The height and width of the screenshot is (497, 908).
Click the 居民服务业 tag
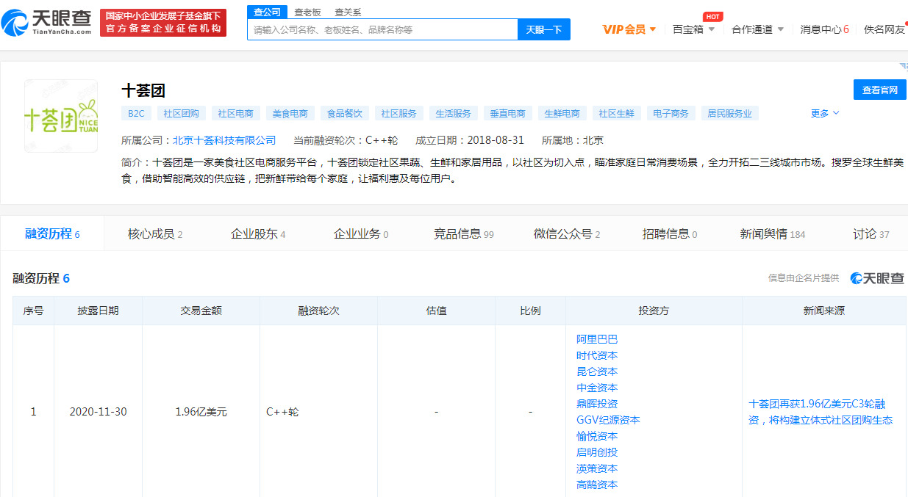tap(729, 113)
